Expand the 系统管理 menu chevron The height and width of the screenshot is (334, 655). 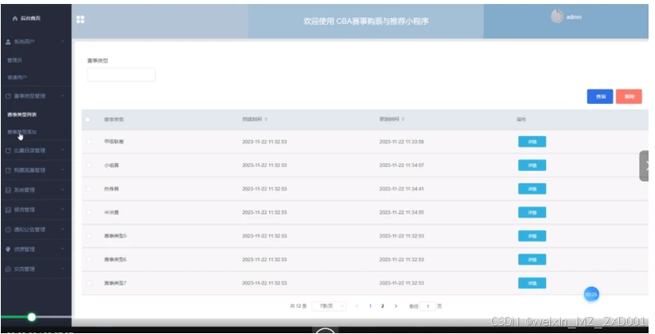pyautogui.click(x=62, y=190)
